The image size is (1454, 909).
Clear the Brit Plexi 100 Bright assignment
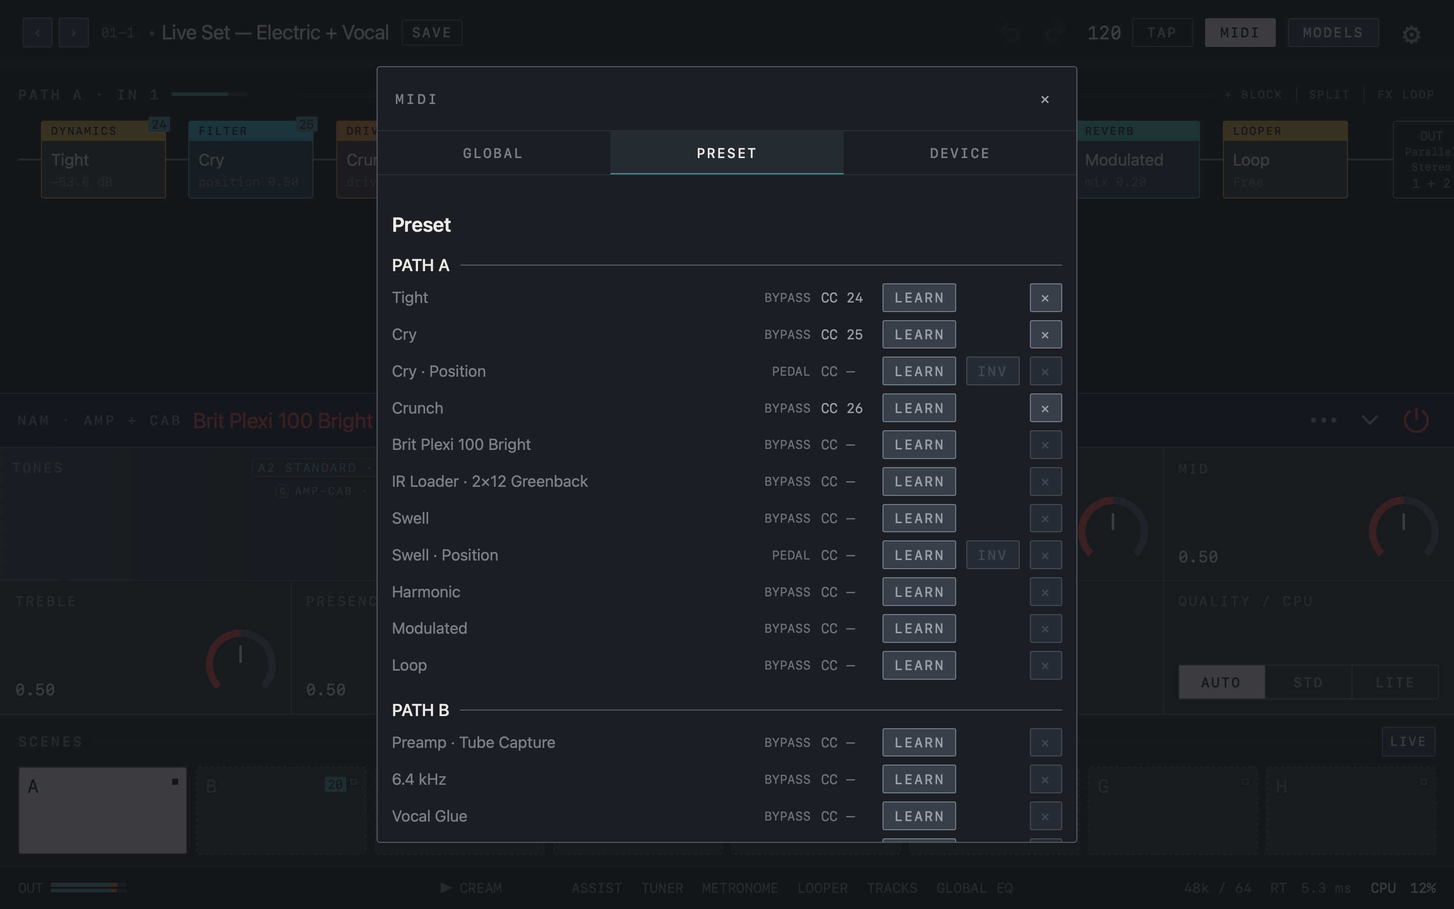(1046, 445)
